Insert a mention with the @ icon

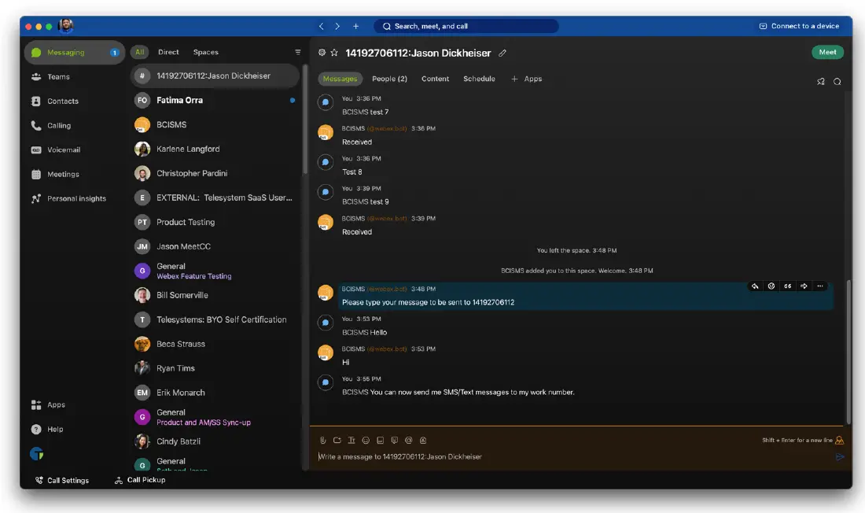click(408, 441)
